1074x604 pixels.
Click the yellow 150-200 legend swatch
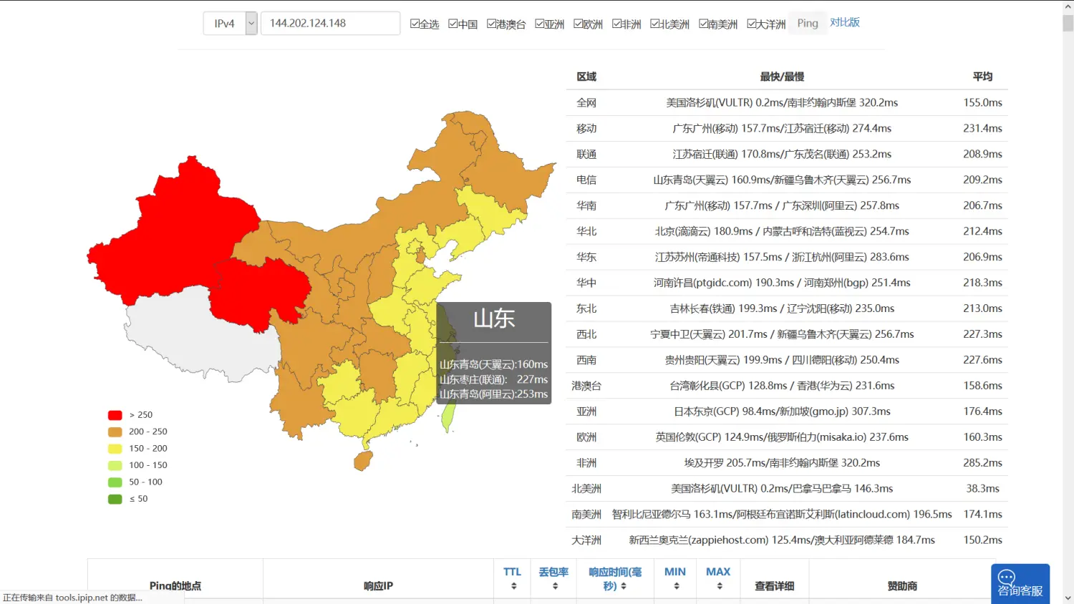click(x=115, y=449)
